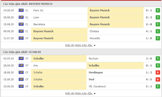Click the flag icon on 15.08.20 Barcelona row
The height and width of the screenshot is (97, 162).
pyautogui.click(x=21, y=24)
